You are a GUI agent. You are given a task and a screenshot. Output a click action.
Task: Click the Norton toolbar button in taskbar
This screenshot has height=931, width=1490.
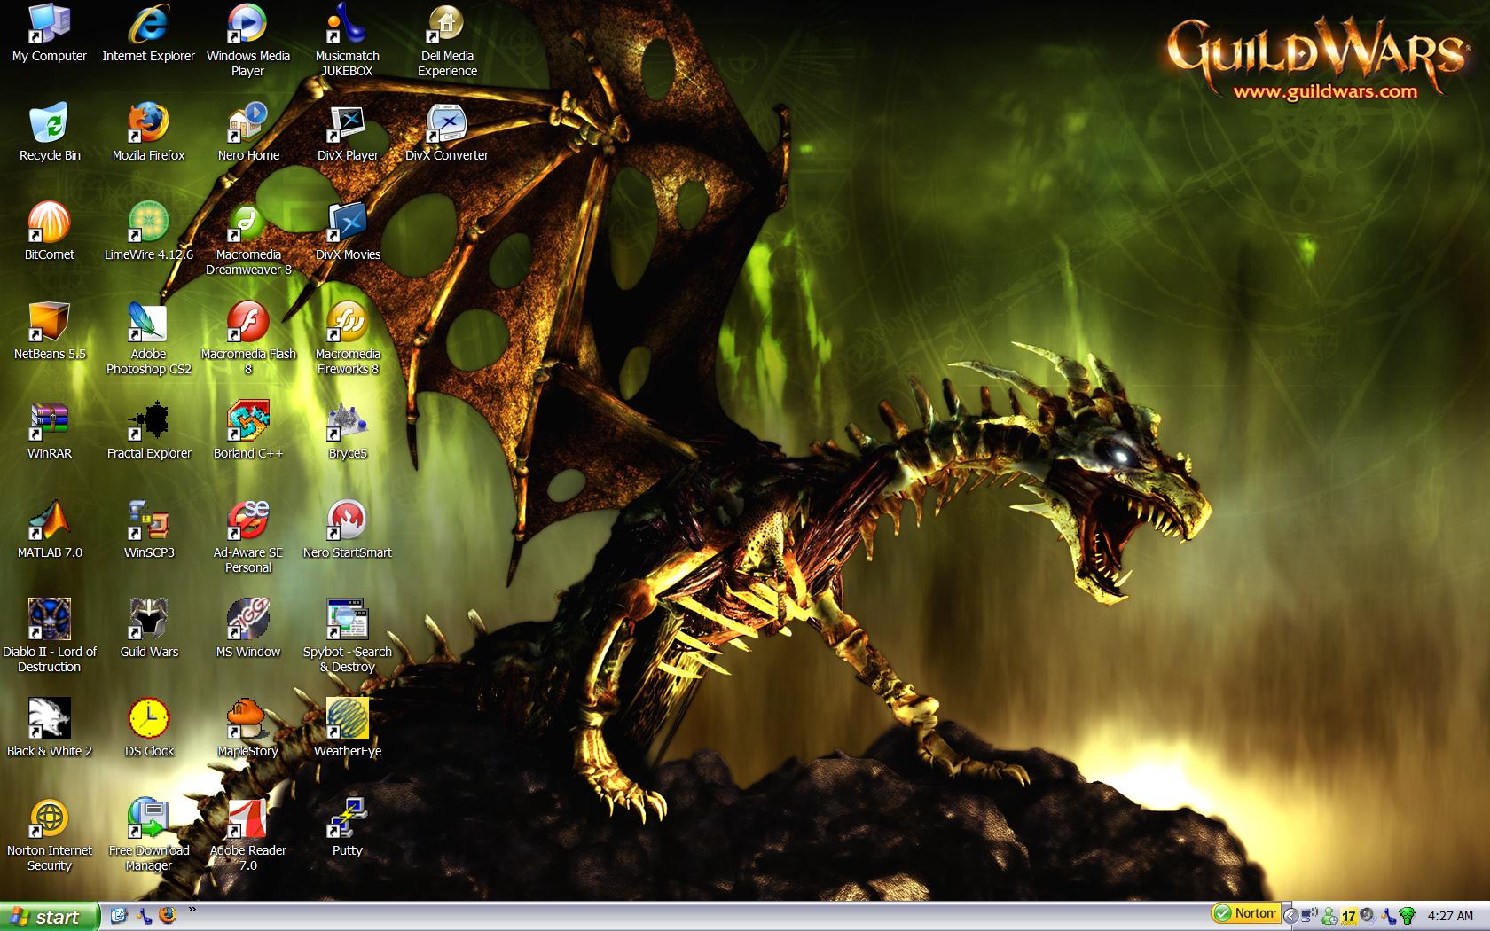coord(1245,913)
